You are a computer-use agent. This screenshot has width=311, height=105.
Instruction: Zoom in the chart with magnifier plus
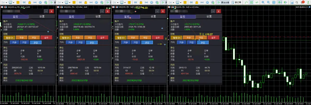[263, 2]
